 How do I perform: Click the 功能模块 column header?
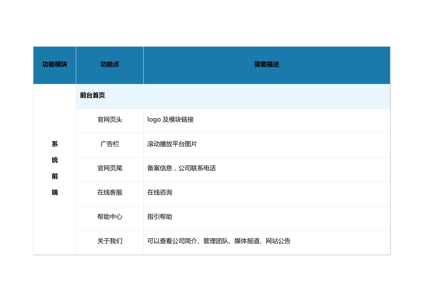coord(55,65)
